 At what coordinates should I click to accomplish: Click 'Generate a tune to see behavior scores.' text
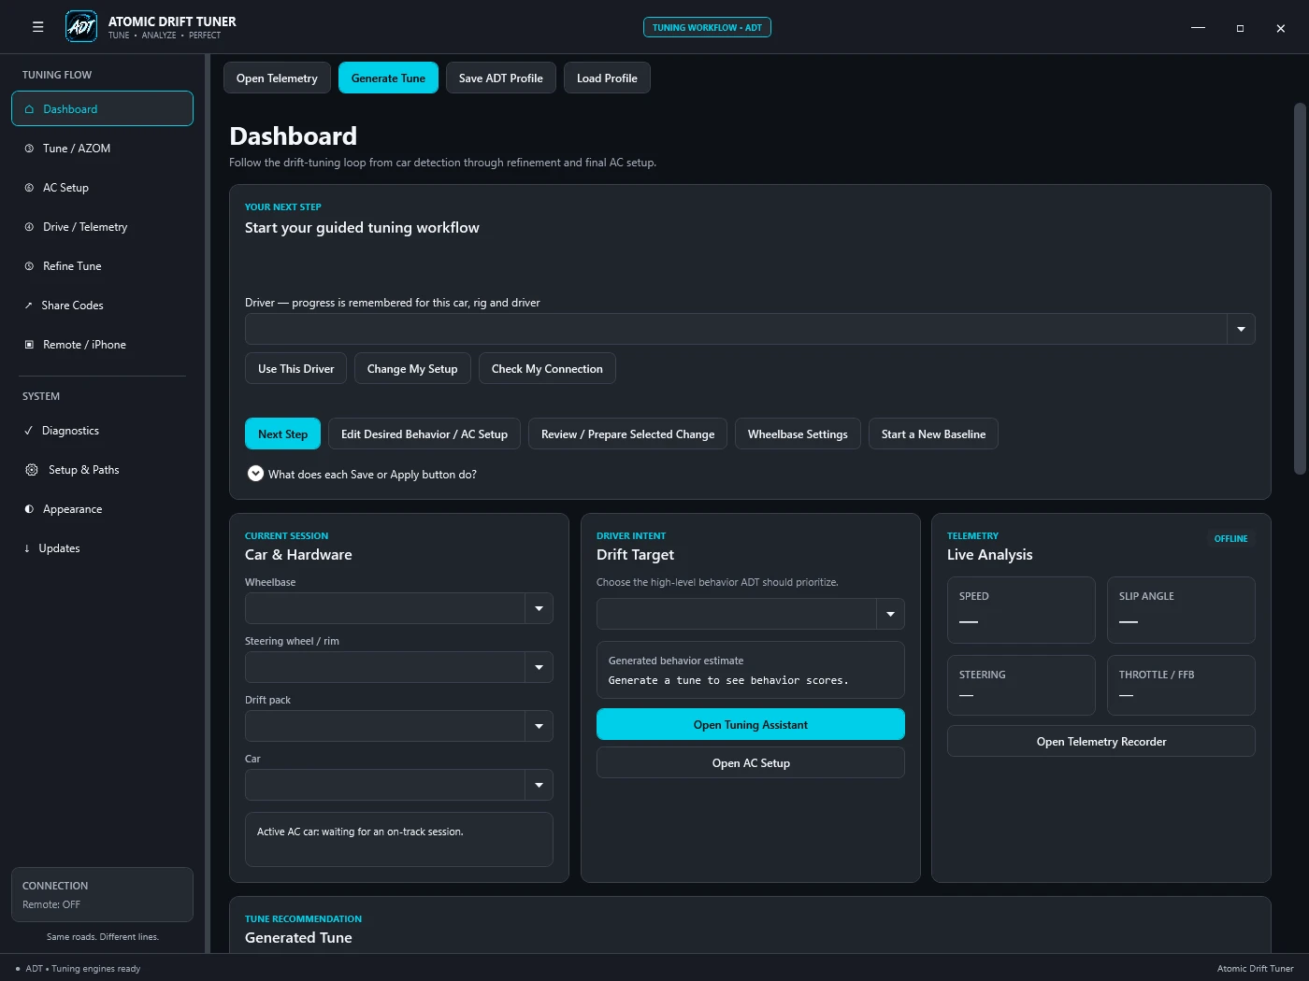point(728,680)
